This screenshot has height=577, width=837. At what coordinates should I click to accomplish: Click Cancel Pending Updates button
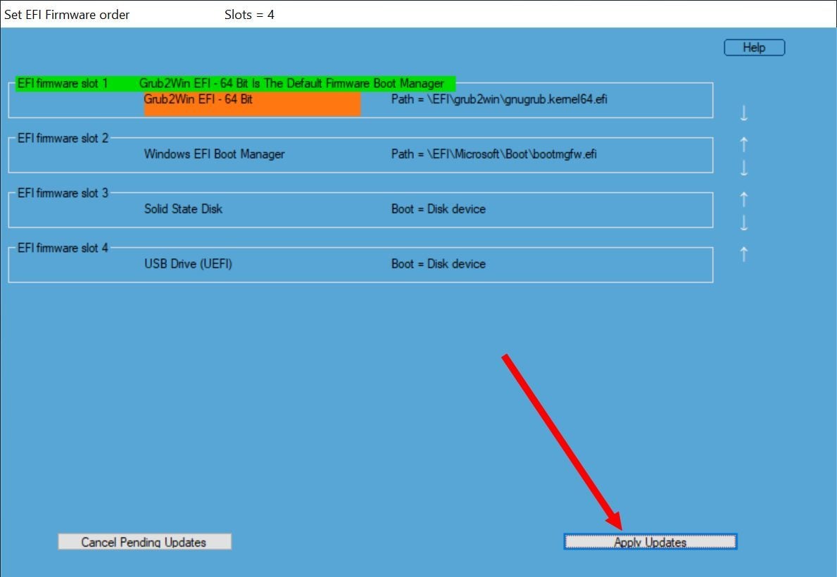[144, 542]
